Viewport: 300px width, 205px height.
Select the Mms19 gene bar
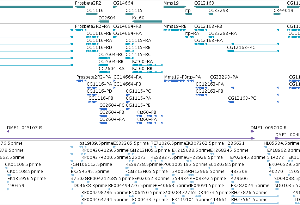click(175, 7)
